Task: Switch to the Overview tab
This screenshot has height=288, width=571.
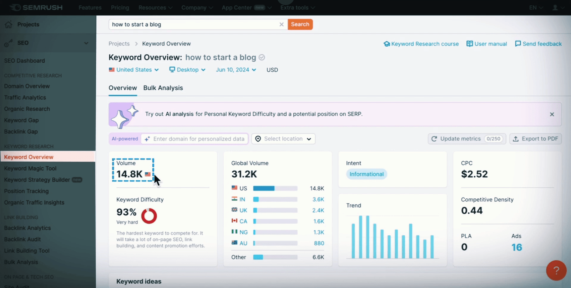Action: [x=123, y=88]
